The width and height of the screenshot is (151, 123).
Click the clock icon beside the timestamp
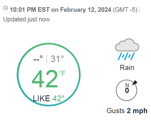point(6,8)
